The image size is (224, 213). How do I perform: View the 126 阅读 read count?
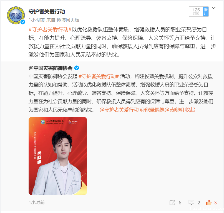click(x=196, y=11)
